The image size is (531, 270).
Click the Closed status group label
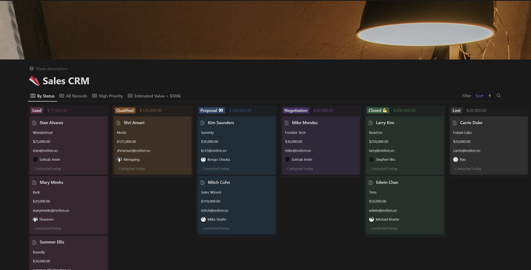tap(378, 110)
